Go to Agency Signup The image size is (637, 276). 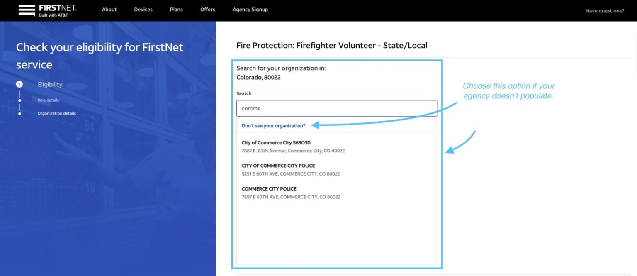pyautogui.click(x=250, y=9)
